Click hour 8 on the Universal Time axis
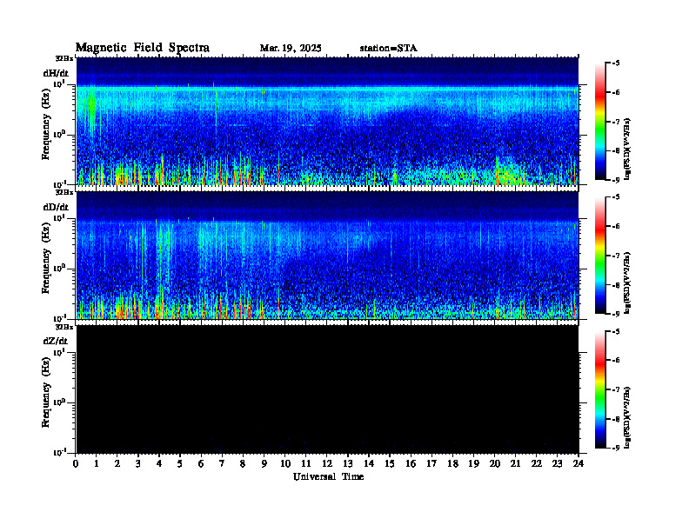Viewport: 689px width, 532px height. click(243, 463)
